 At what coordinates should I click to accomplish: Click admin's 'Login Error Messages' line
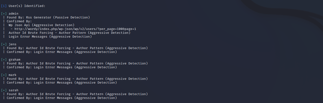[x=50, y=37]
